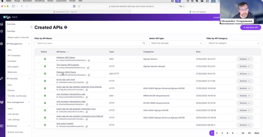Open the Lesezeichen menu

click(x=61, y=1)
